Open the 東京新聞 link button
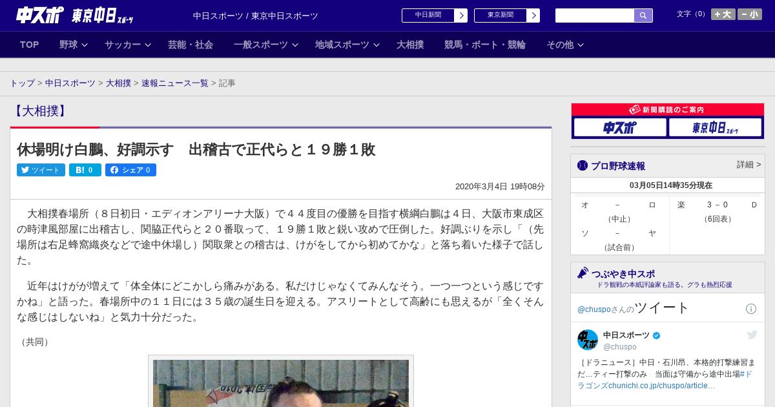Screen dimensions: 775x407 pos(507,16)
